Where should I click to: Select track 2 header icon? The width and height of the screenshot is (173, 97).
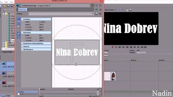[4, 73]
